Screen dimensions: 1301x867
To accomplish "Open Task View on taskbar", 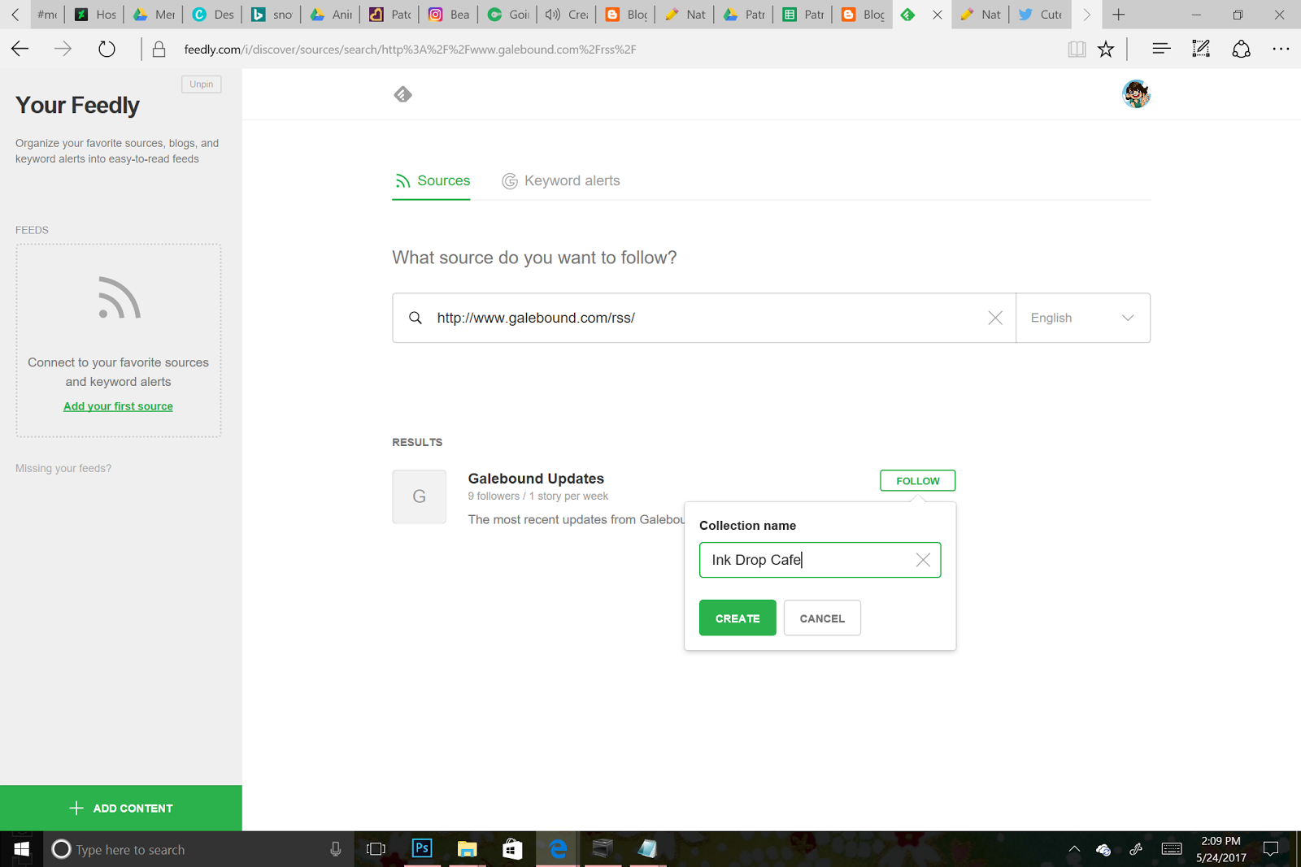I will click(376, 849).
